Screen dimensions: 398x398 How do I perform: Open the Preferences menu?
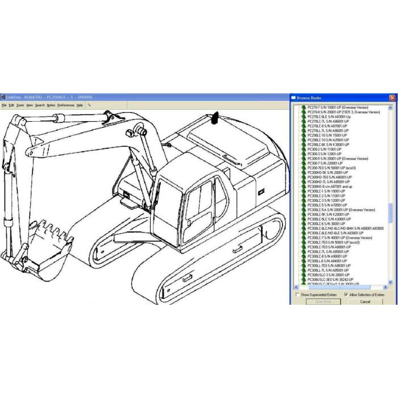pos(66,105)
